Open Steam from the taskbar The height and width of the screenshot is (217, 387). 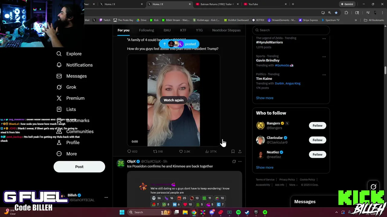pos(247,212)
